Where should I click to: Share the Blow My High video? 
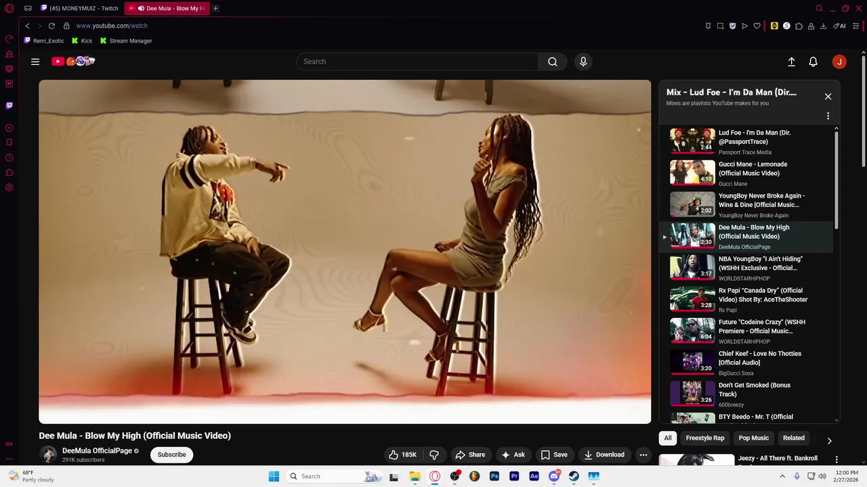click(x=470, y=455)
